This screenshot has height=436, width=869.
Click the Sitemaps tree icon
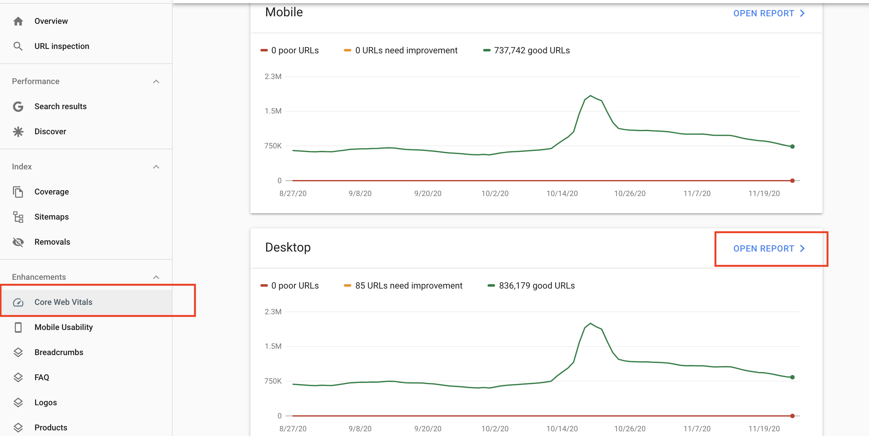(18, 217)
